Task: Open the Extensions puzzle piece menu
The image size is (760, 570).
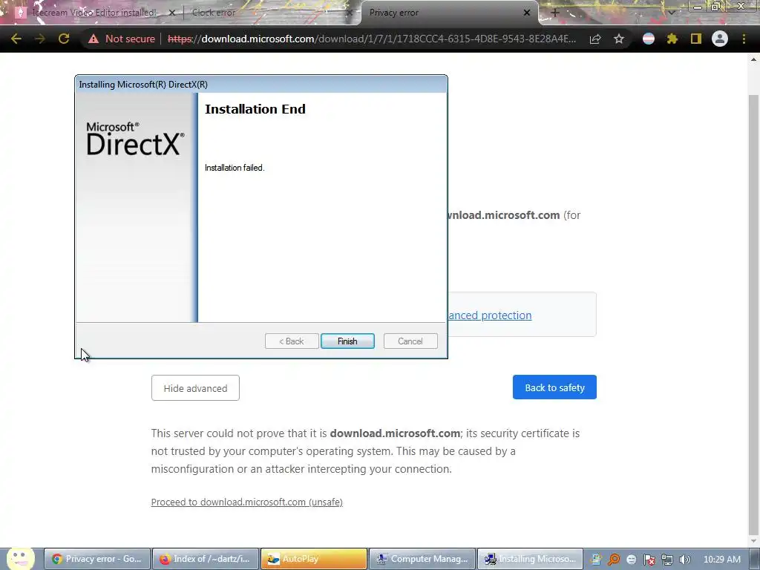Action: (x=672, y=39)
